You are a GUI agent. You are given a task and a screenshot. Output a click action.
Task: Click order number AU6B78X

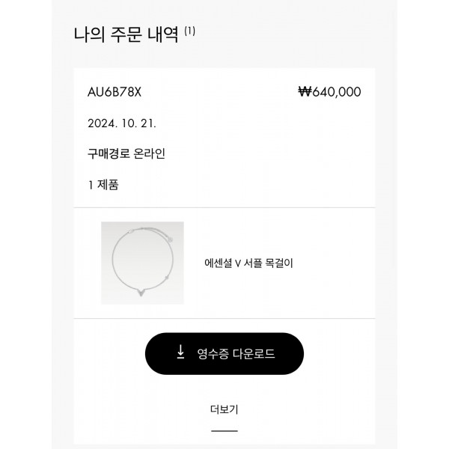tap(114, 92)
